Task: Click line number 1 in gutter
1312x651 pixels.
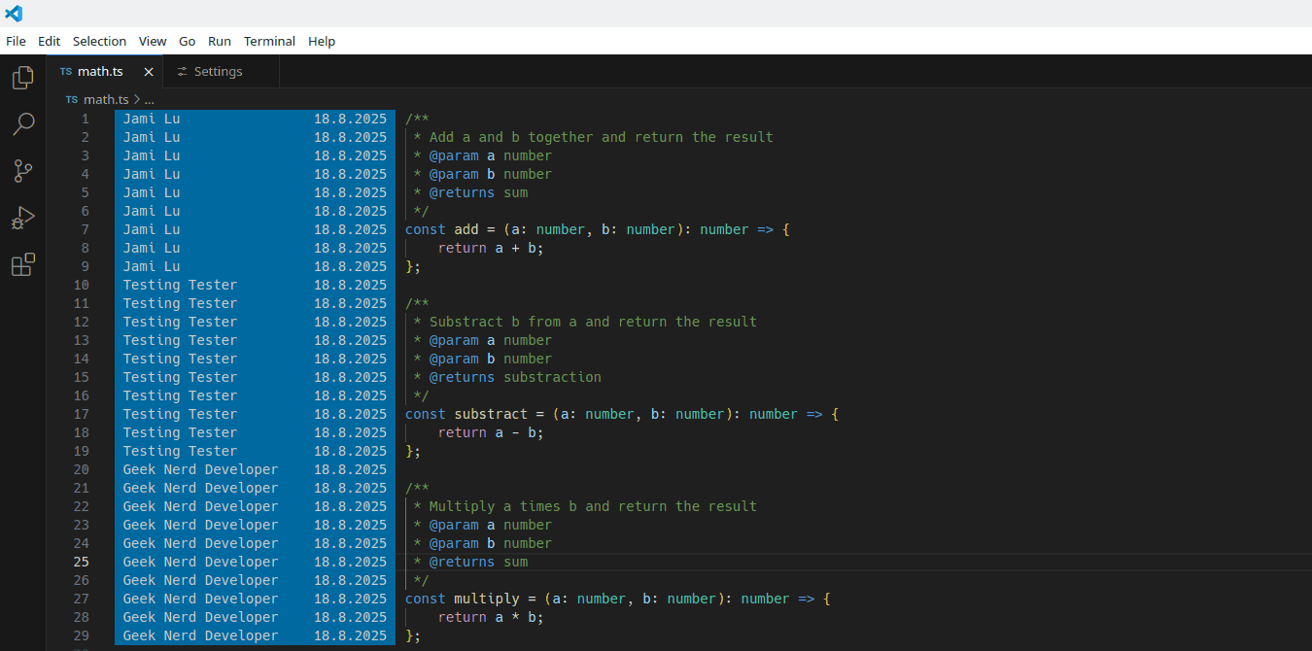Action: [85, 119]
